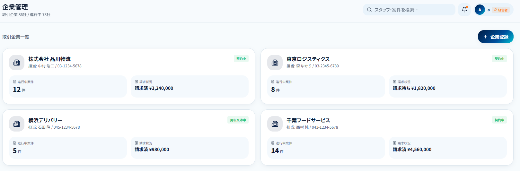Viewport: 520px width, 171px height.
Task: Click 更新交渉中 status badge on 横浜デリバリー
Action: tap(238, 120)
